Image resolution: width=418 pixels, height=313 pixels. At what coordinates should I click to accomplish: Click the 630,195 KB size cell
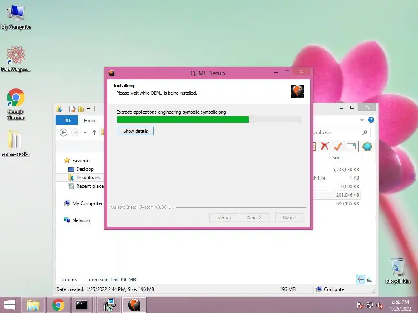coord(348,204)
